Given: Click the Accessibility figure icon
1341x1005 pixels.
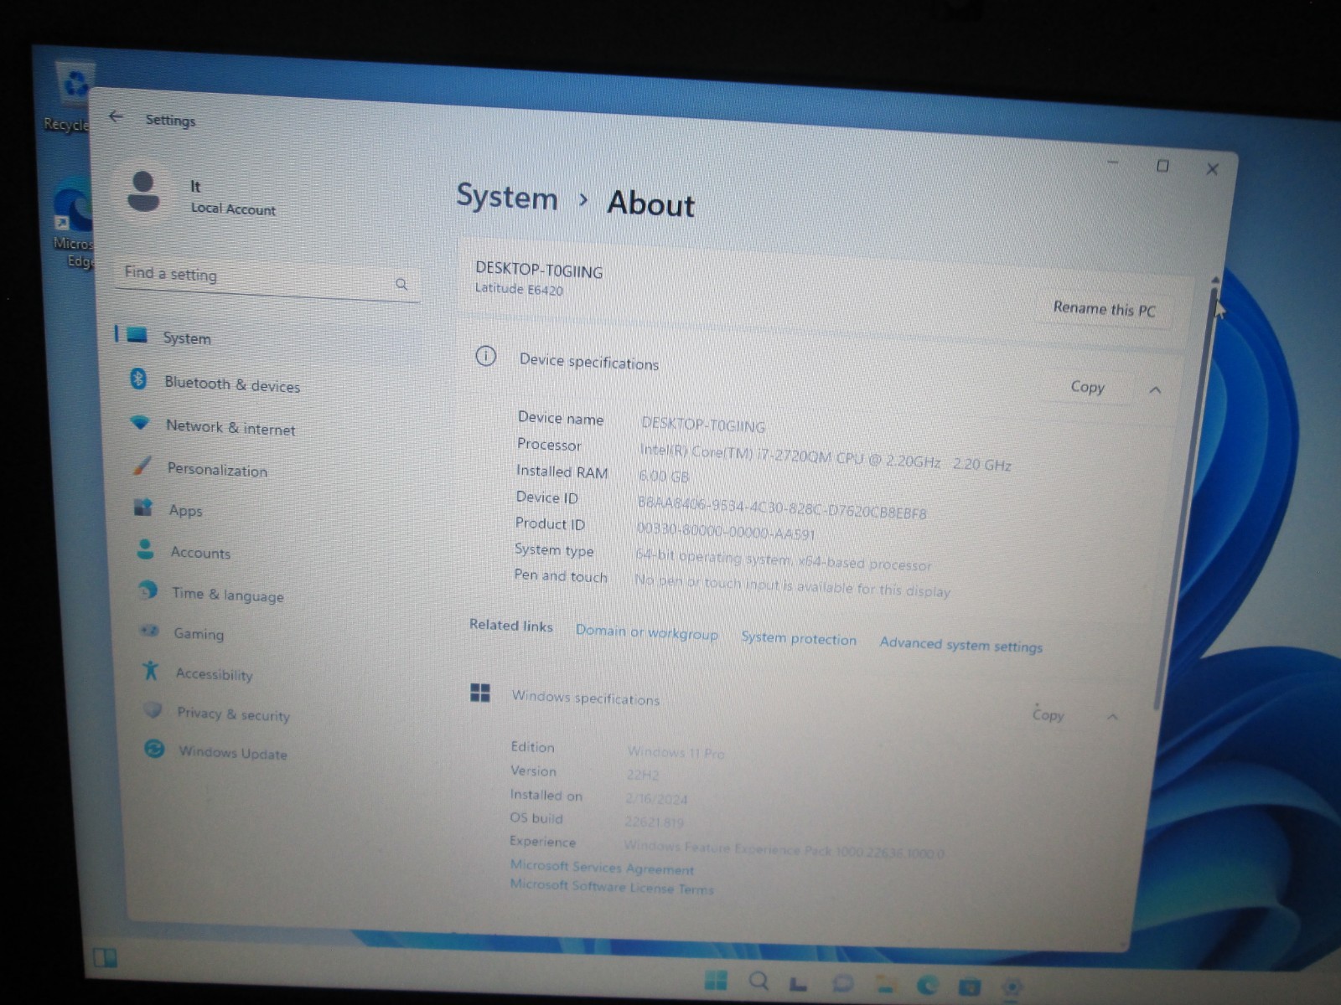Looking at the screenshot, I should coord(150,670).
